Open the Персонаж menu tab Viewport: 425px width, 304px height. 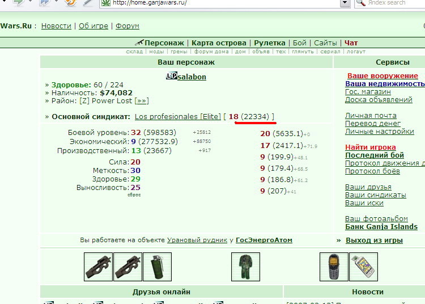pos(164,43)
